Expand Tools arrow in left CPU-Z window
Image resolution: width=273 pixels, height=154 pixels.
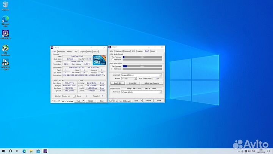[83, 101]
